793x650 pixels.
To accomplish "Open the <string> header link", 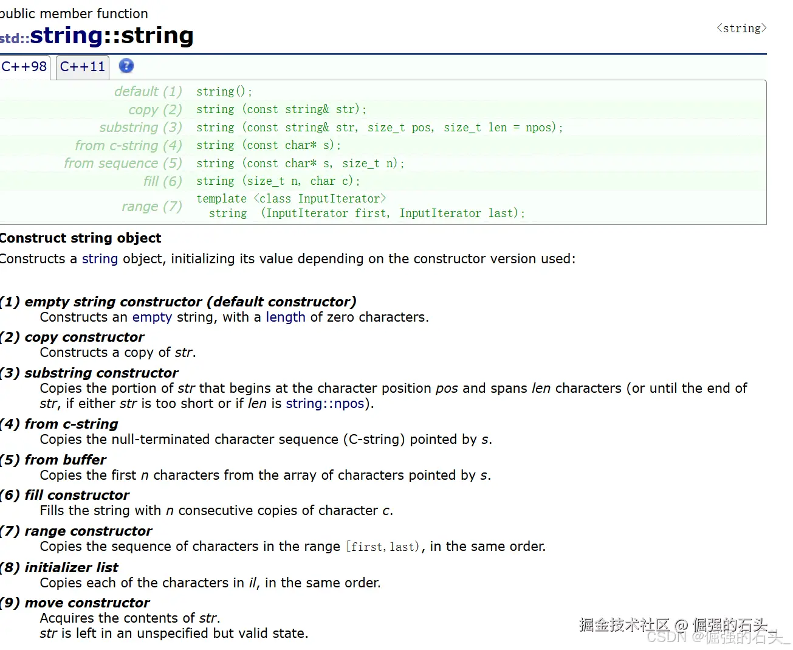I will point(741,29).
